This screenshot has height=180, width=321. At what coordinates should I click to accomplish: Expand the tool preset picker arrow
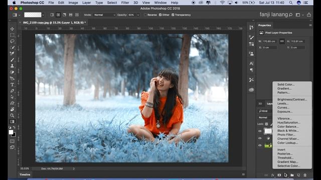click(x=20, y=15)
